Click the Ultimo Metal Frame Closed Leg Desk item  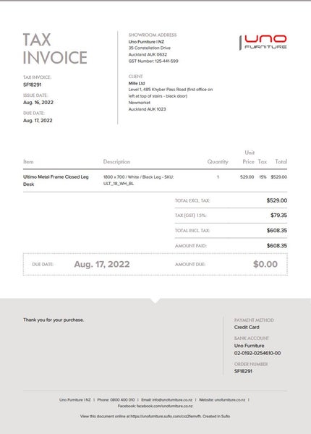pos(56,180)
